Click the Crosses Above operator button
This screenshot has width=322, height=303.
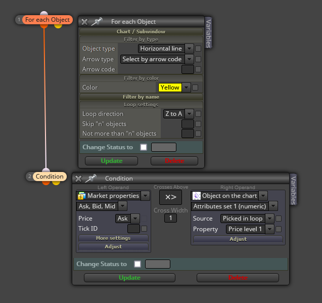pyautogui.click(x=171, y=197)
